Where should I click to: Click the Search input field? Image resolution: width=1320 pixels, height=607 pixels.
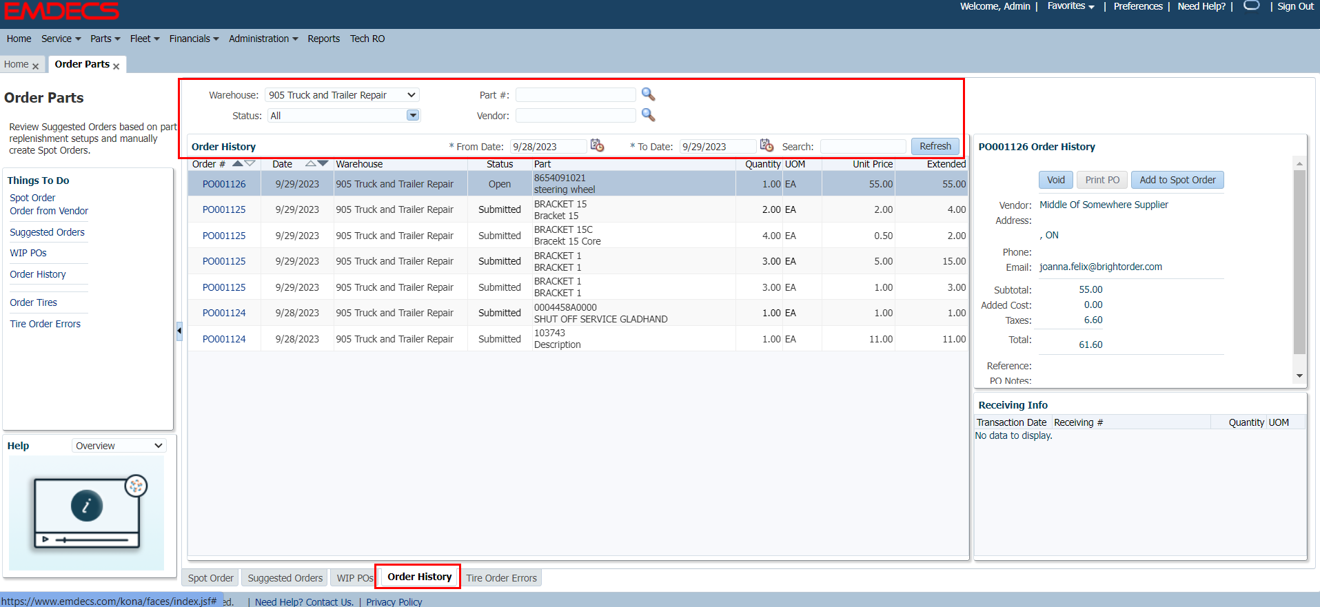(x=862, y=146)
